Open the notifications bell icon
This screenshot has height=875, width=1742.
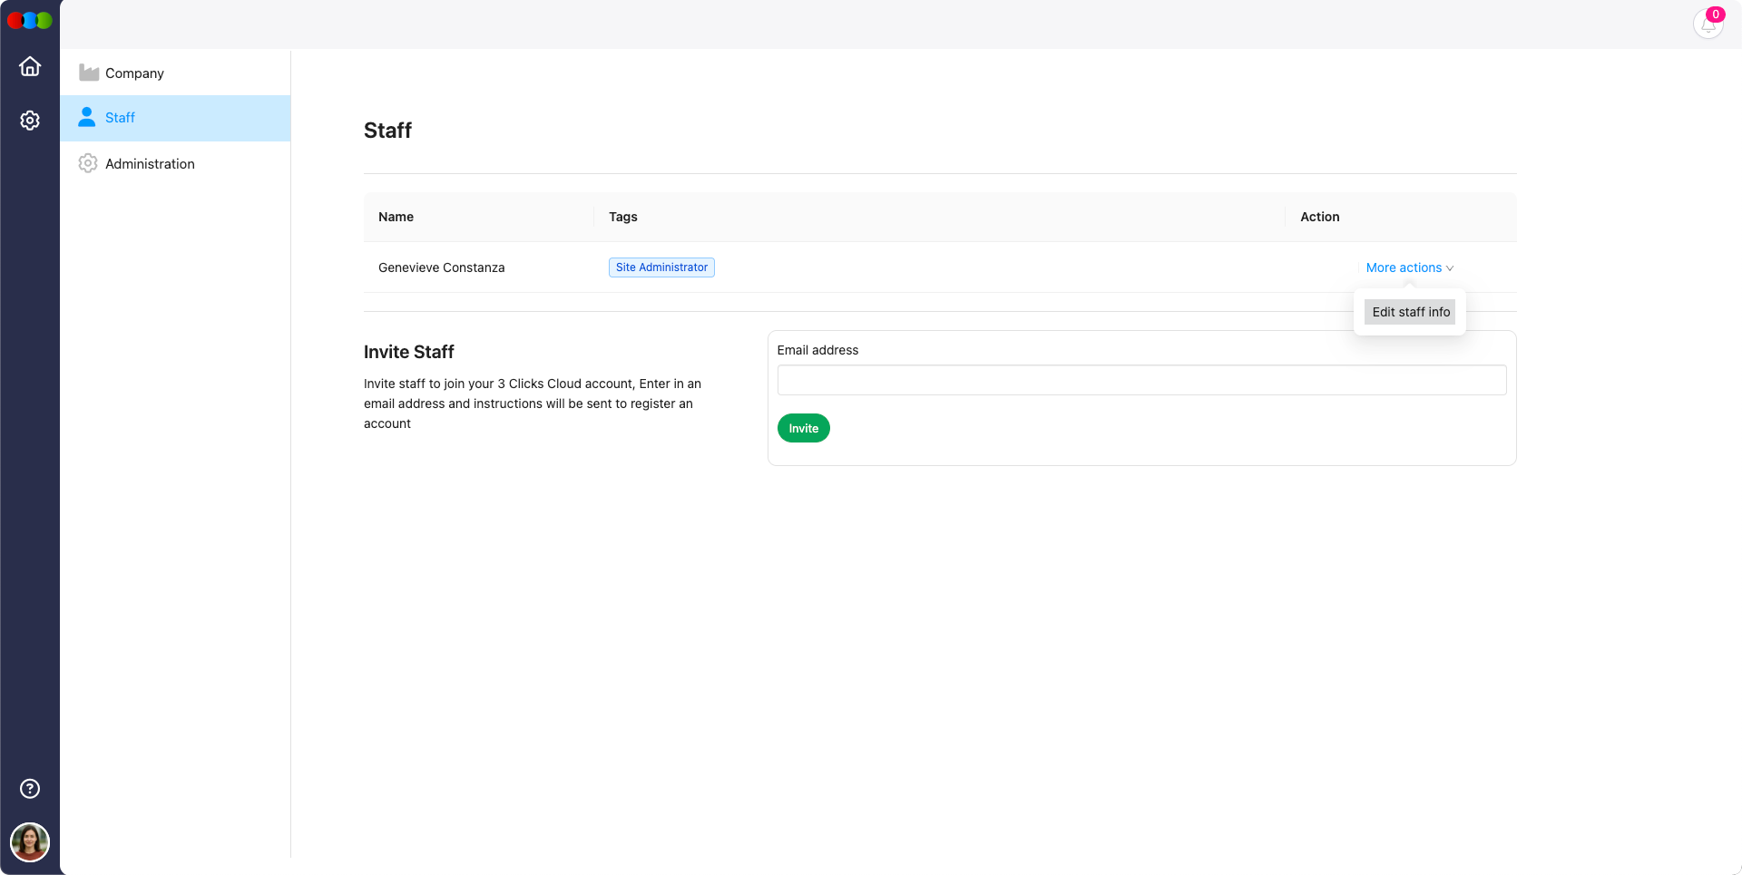click(1707, 25)
